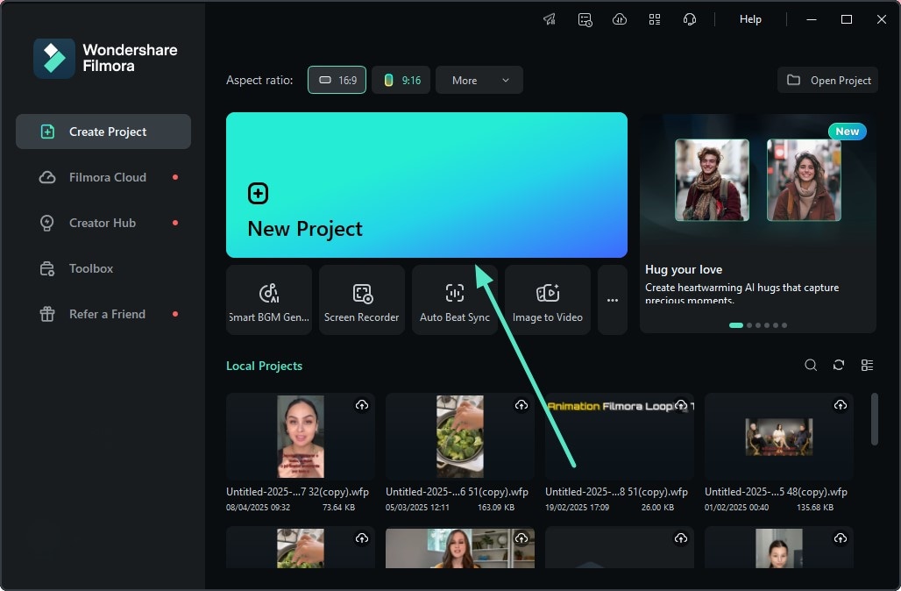Image resolution: width=901 pixels, height=591 pixels.
Task: Open the Auto Beat Sync tool
Action: click(x=455, y=300)
